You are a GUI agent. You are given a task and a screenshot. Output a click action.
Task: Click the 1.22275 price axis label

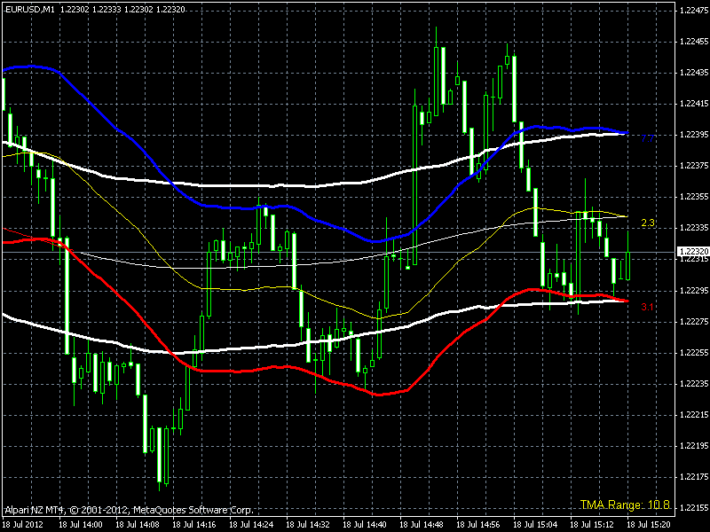point(694,322)
